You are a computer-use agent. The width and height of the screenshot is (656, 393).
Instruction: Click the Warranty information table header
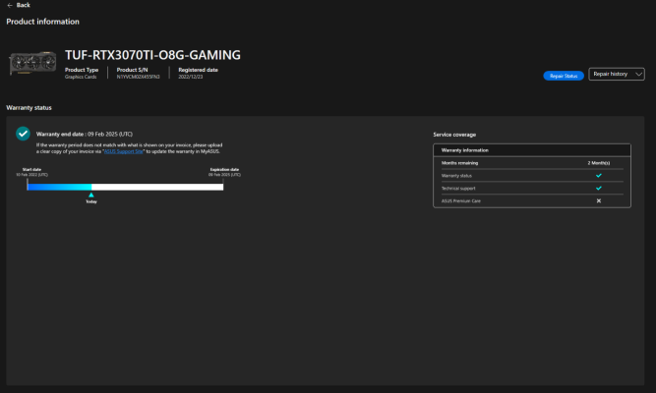[532, 150]
